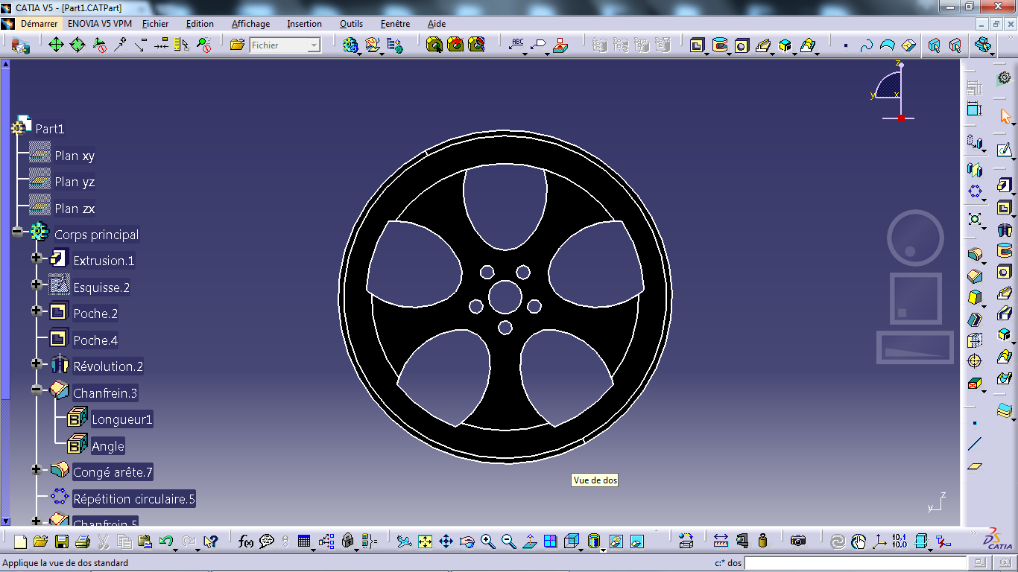
Task: Select Plan yz in the tree
Action: point(75,182)
